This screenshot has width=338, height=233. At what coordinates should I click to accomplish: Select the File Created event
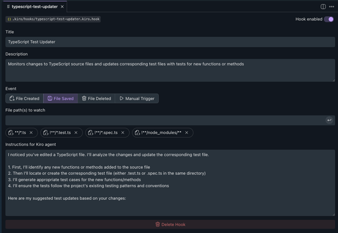click(24, 99)
